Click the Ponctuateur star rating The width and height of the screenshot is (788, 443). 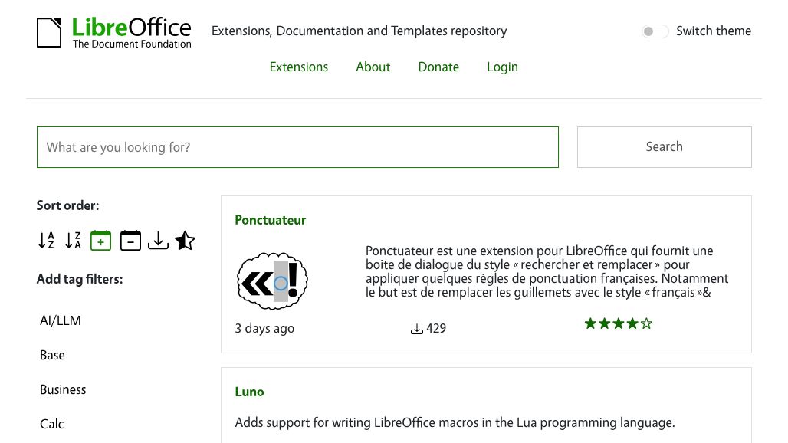coord(618,323)
